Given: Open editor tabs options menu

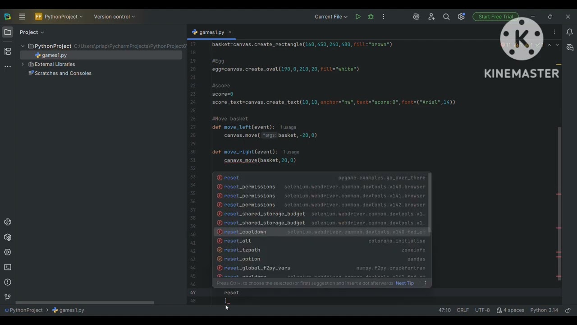Looking at the screenshot, I should (x=554, y=32).
